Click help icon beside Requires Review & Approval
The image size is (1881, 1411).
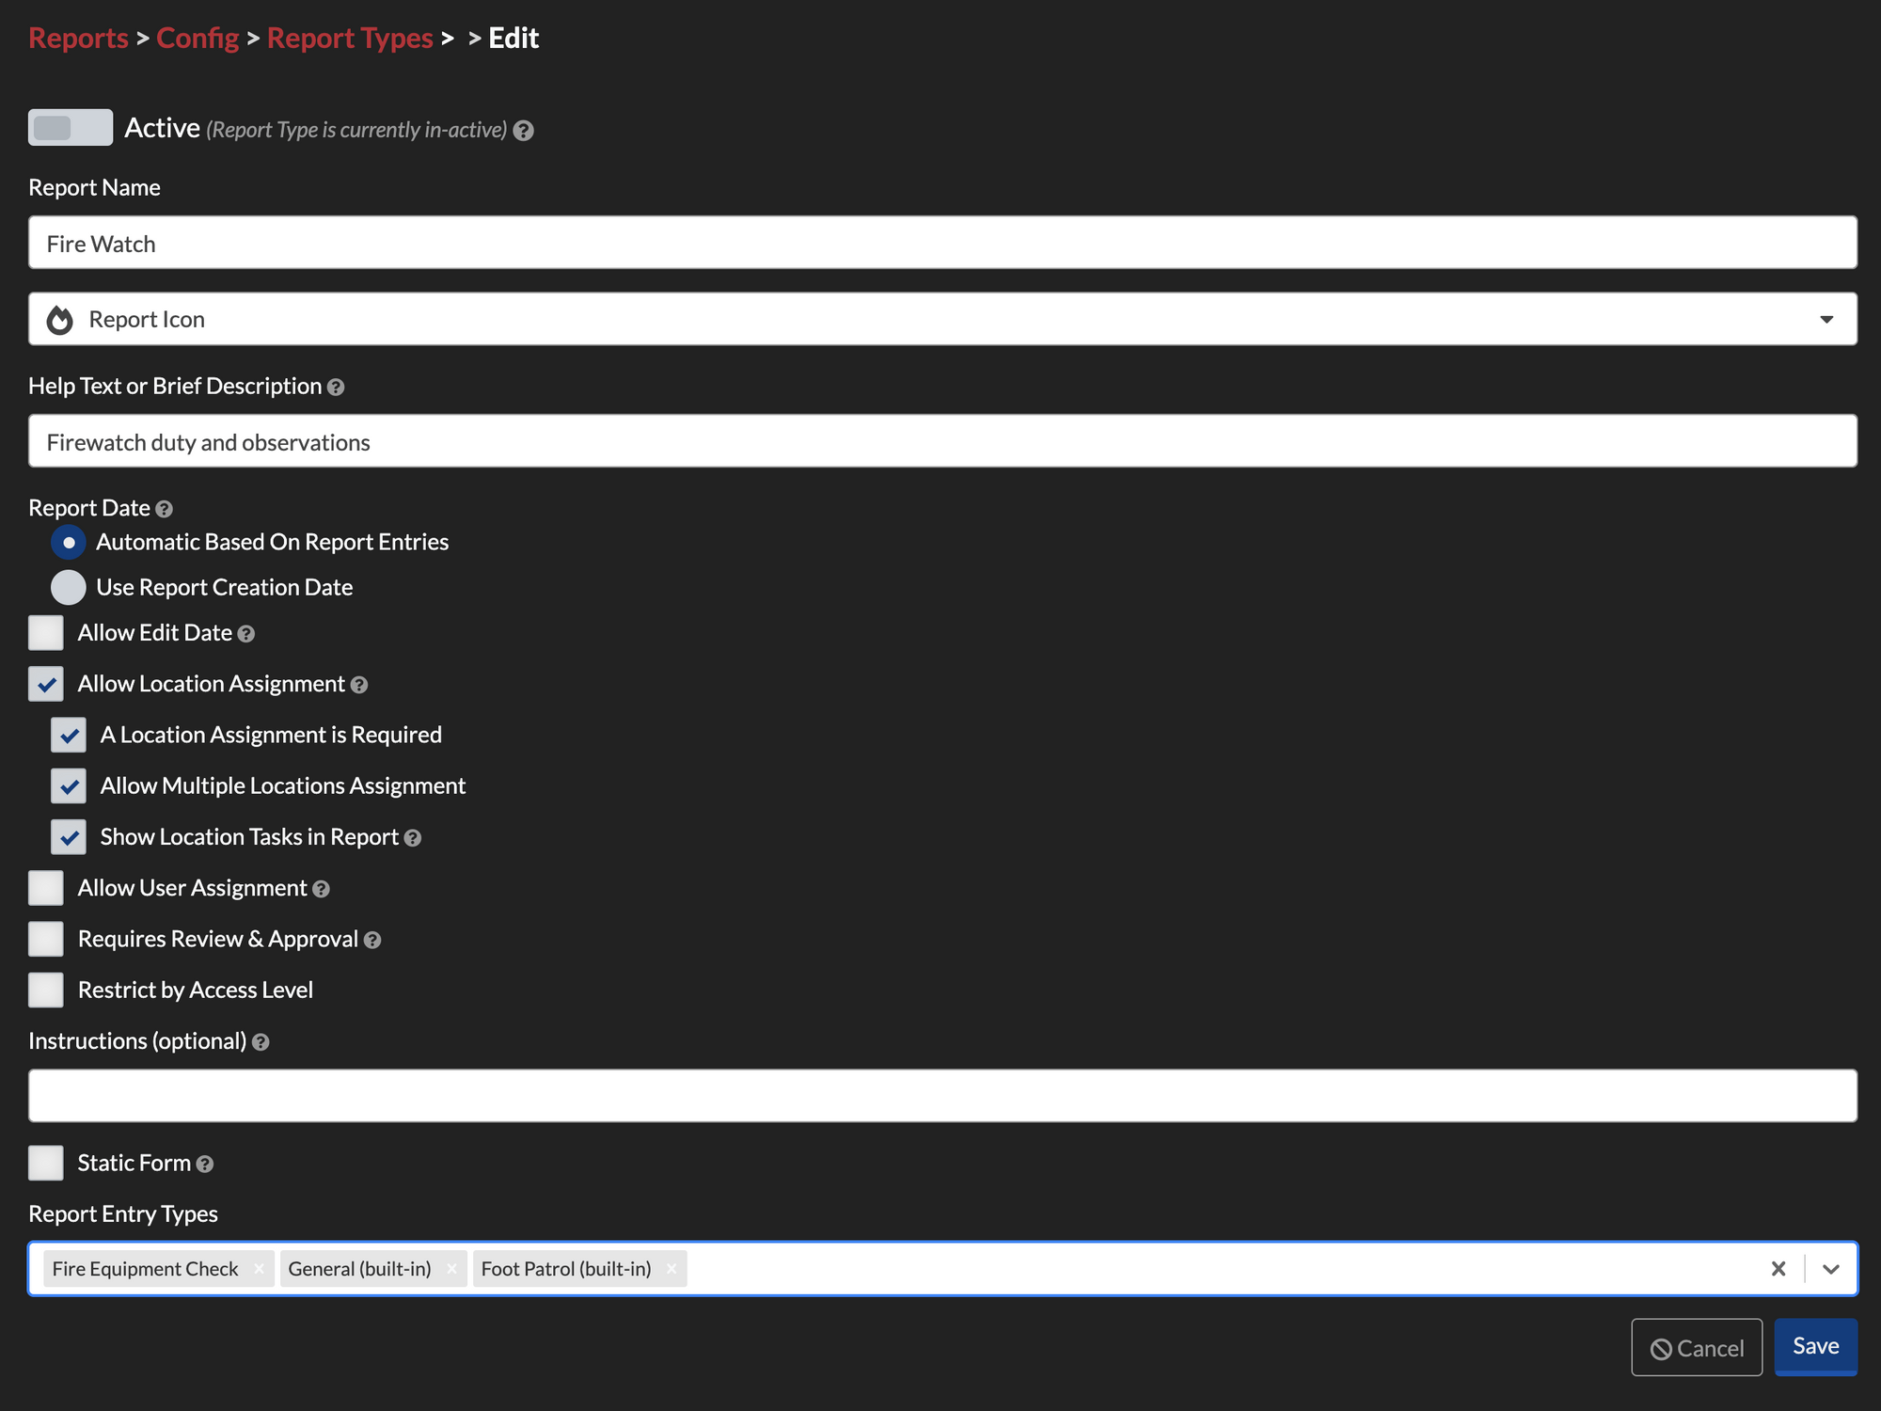point(372,940)
